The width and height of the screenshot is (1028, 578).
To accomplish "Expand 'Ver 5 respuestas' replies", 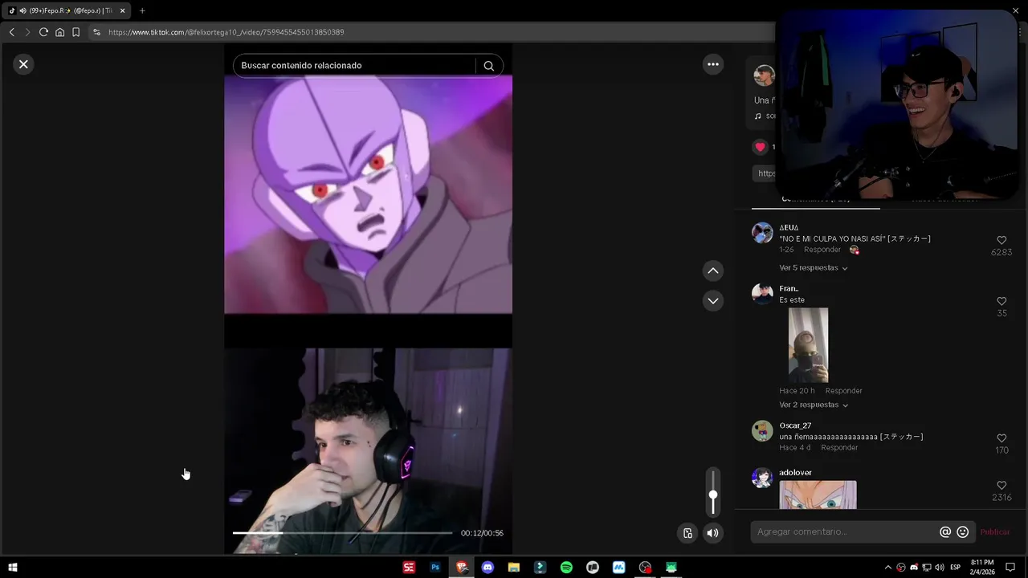I will coord(813,268).
